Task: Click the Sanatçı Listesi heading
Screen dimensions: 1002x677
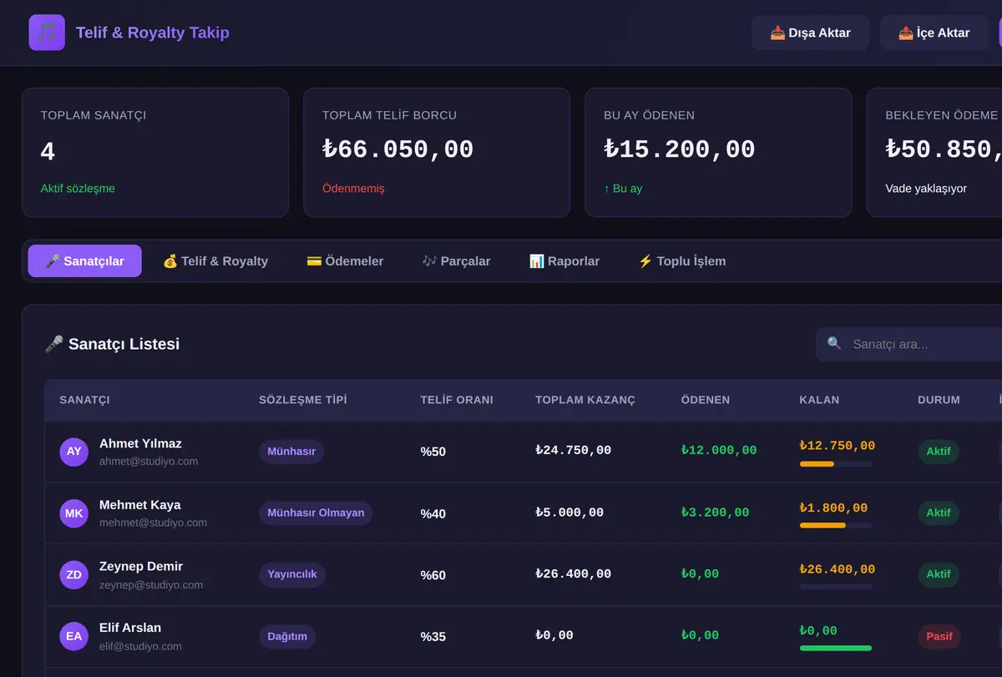Action: pos(112,344)
